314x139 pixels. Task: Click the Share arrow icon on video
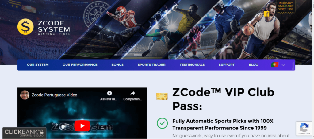(132, 93)
